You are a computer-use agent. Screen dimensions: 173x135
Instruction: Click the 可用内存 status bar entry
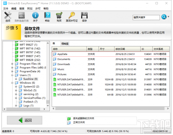click(49, 131)
